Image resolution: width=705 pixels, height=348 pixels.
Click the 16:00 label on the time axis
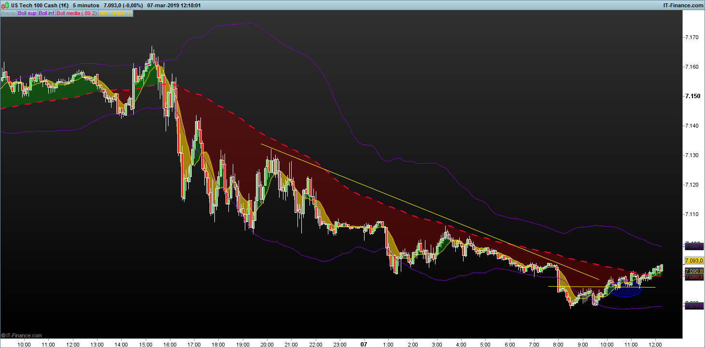[x=170, y=345]
